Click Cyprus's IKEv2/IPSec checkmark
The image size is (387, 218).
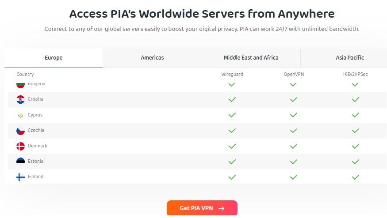coord(356,115)
